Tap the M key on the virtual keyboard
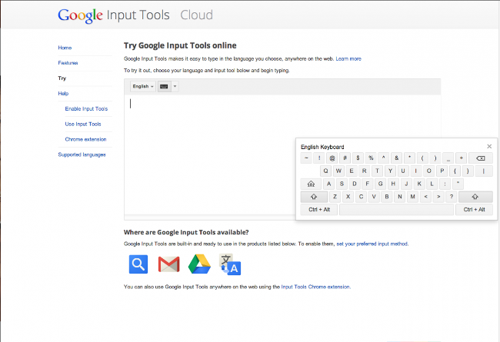The height and width of the screenshot is (342, 500). tap(412, 197)
